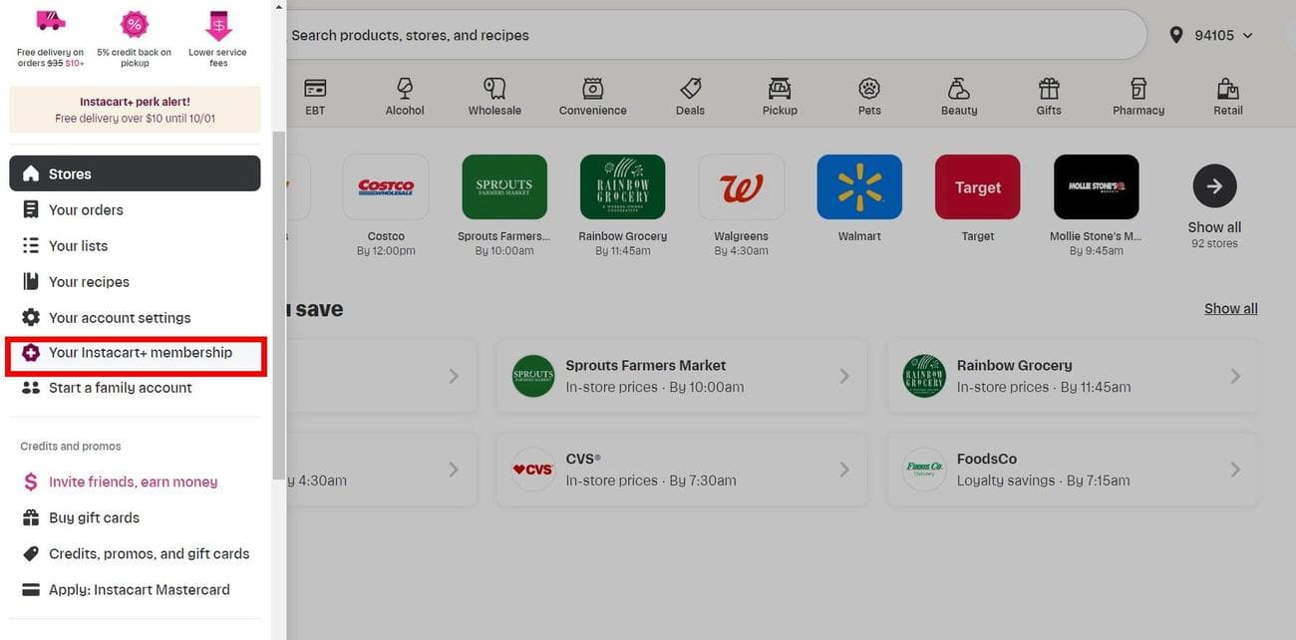This screenshot has height=640, width=1296.
Task: Open the 94105 location dropdown
Action: (1210, 34)
